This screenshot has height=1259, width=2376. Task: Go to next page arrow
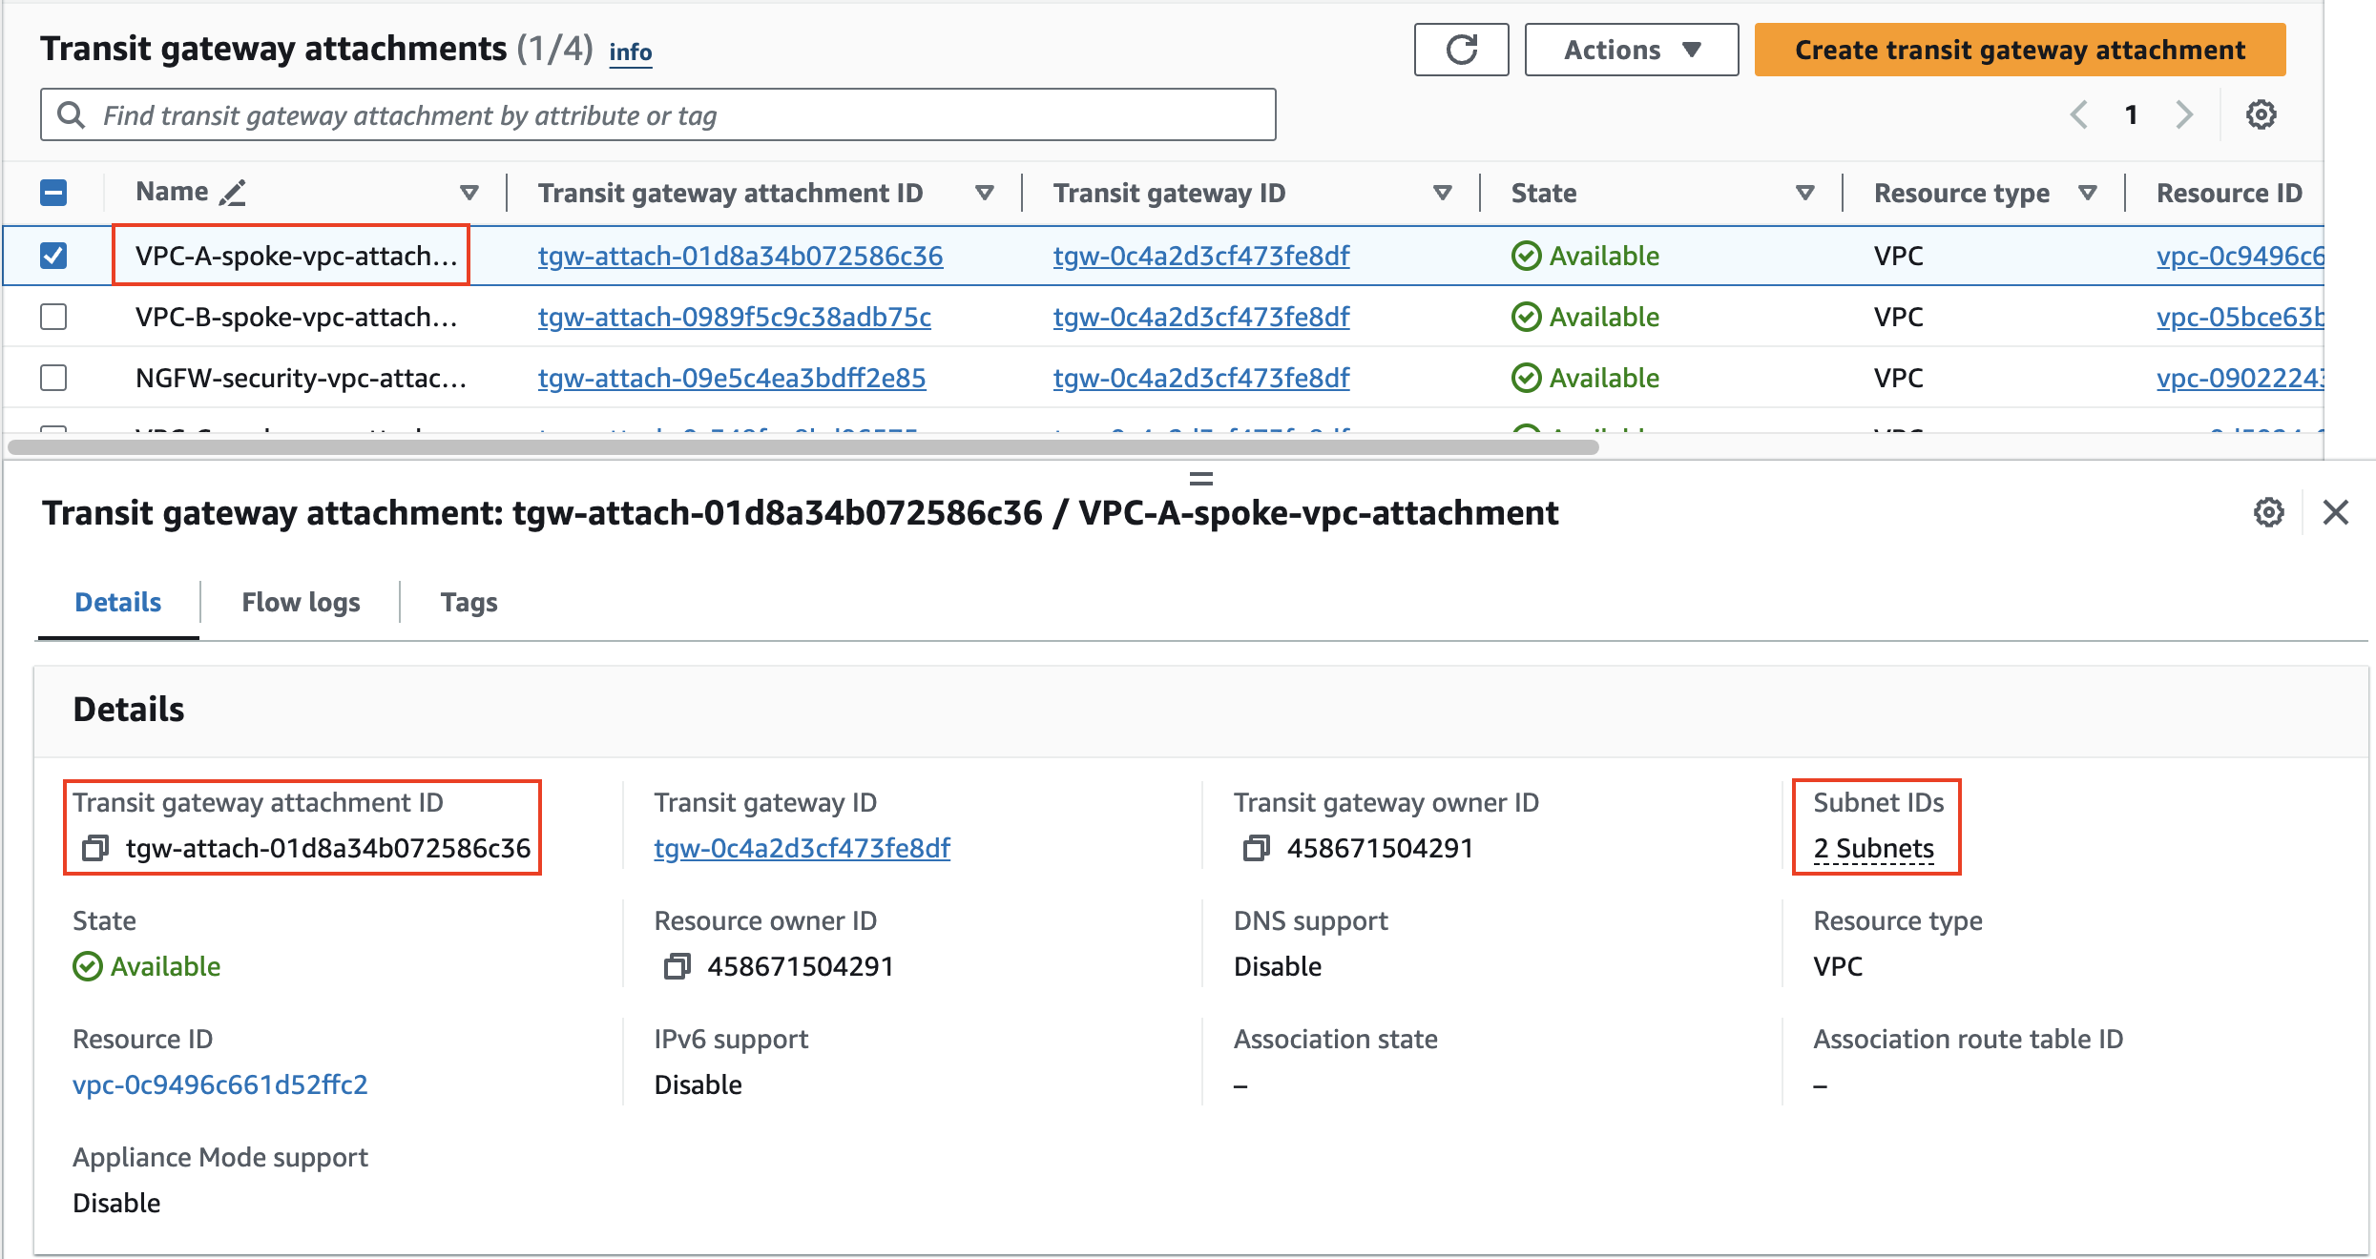(2184, 115)
